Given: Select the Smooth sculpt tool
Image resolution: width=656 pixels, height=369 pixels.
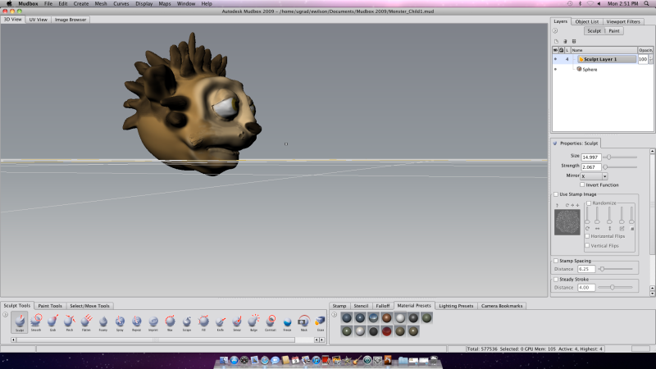Looking at the screenshot, I should pos(36,321).
